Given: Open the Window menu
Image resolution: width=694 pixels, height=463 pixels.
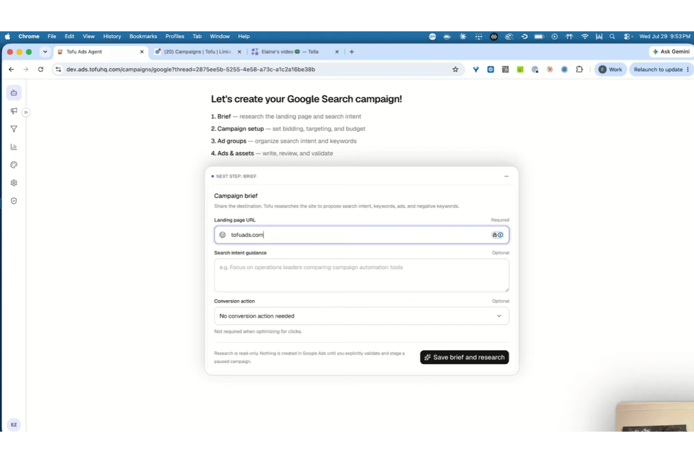Looking at the screenshot, I should point(220,36).
